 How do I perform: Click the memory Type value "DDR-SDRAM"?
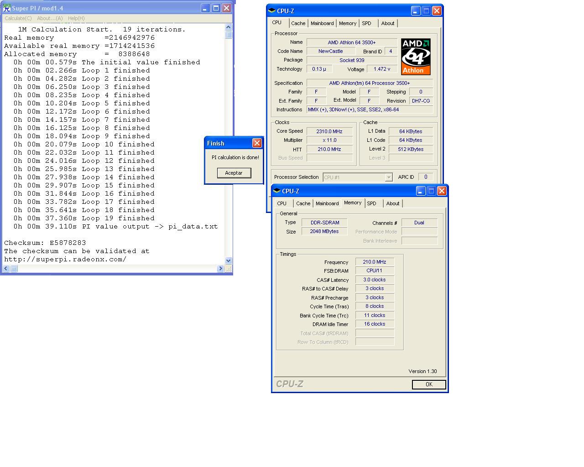(x=324, y=223)
